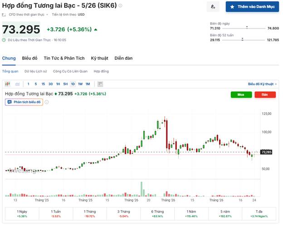Select the 1 Ngày performance period
The width and height of the screenshot is (283, 227).
22,214
